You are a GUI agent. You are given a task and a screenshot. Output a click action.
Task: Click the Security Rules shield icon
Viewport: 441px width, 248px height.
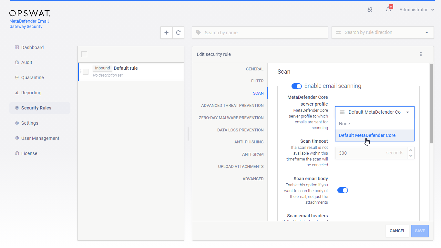(17, 108)
